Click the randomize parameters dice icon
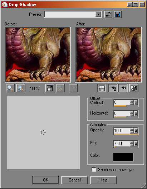The height and width of the screenshot is (189, 147). click(x=133, y=88)
